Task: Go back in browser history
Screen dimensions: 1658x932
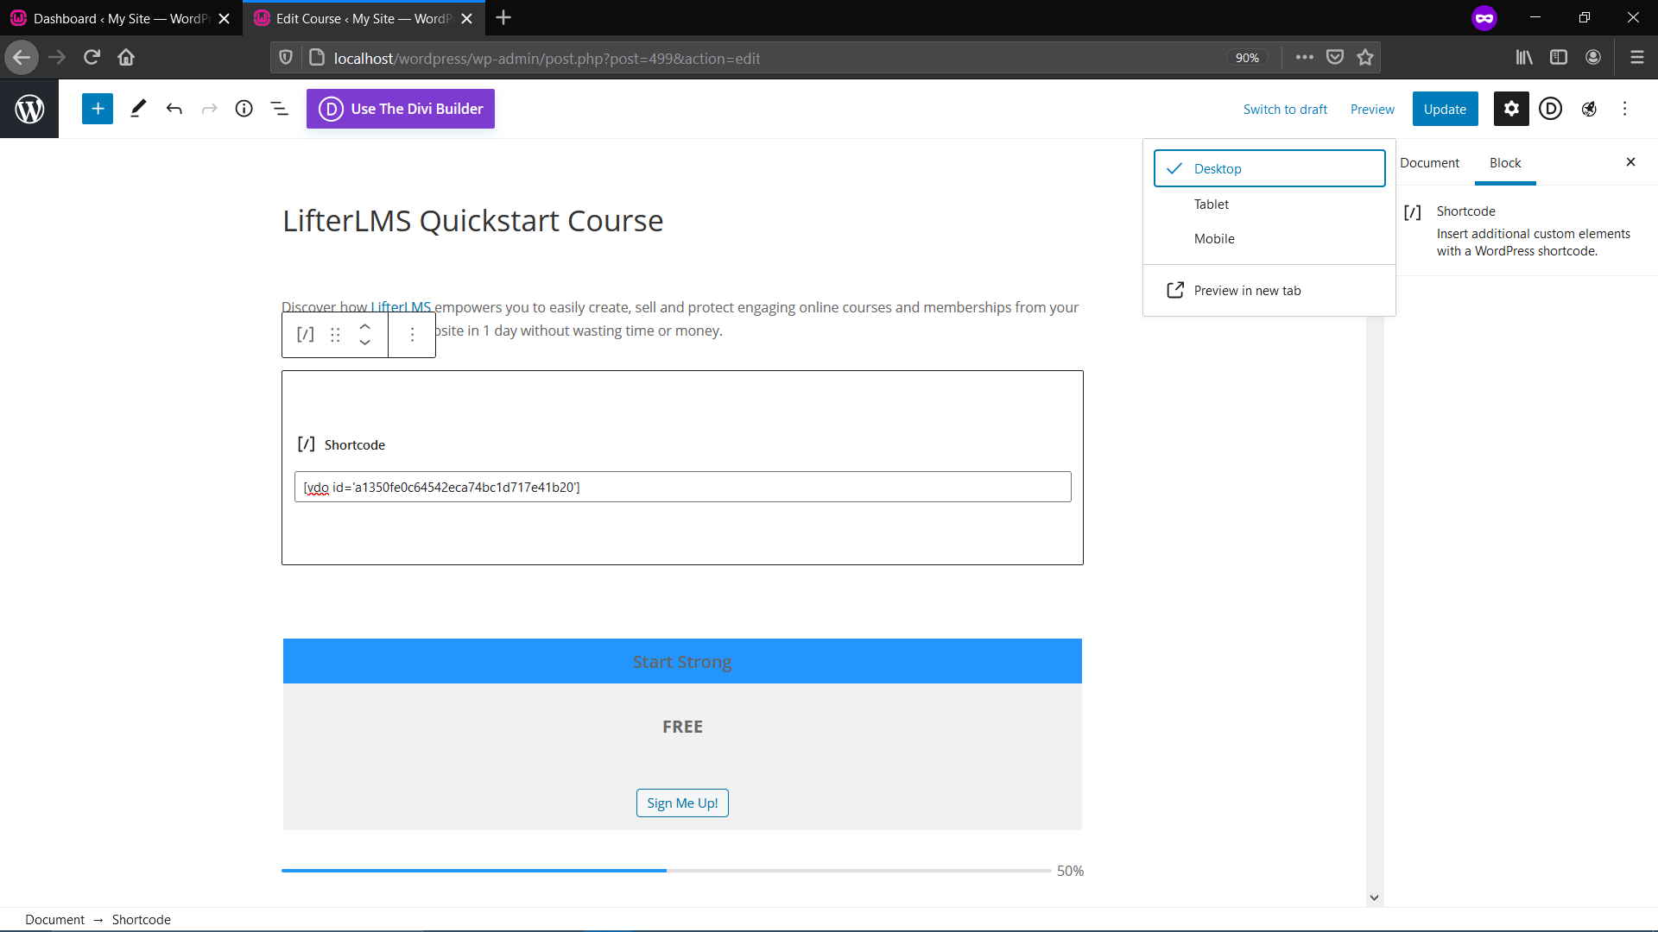Action: [x=22, y=58]
